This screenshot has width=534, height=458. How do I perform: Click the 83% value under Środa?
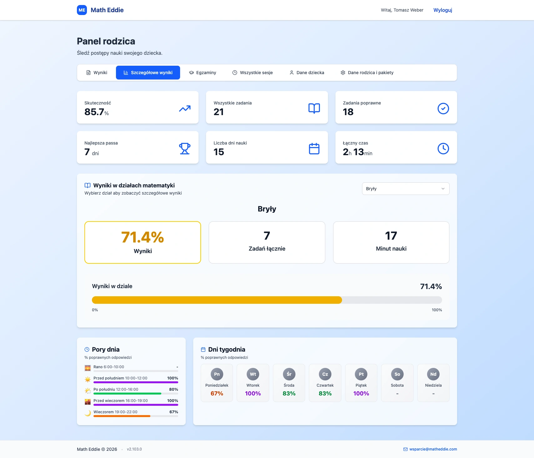click(x=289, y=394)
